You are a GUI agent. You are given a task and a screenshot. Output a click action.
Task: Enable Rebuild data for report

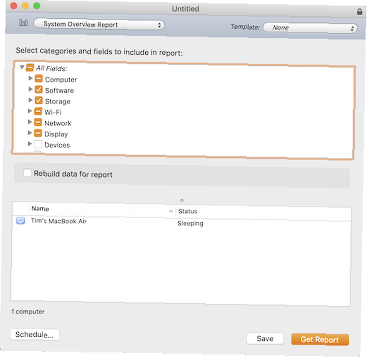28,173
